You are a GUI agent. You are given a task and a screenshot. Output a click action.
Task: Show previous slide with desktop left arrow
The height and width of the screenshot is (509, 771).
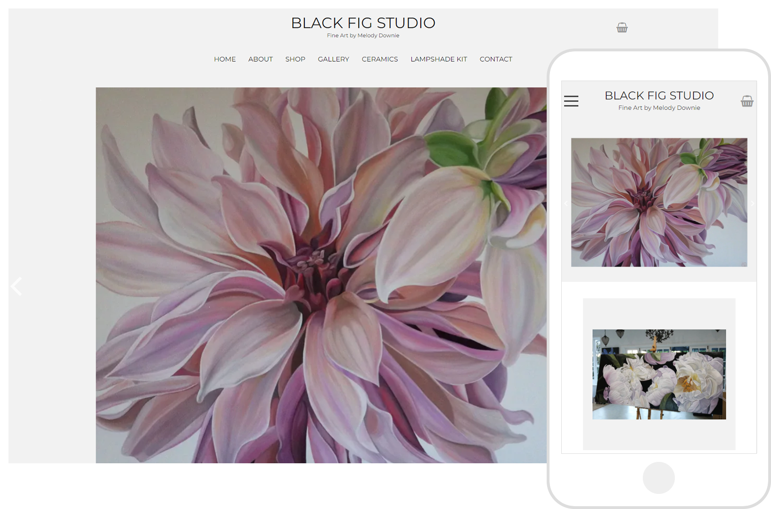click(16, 286)
